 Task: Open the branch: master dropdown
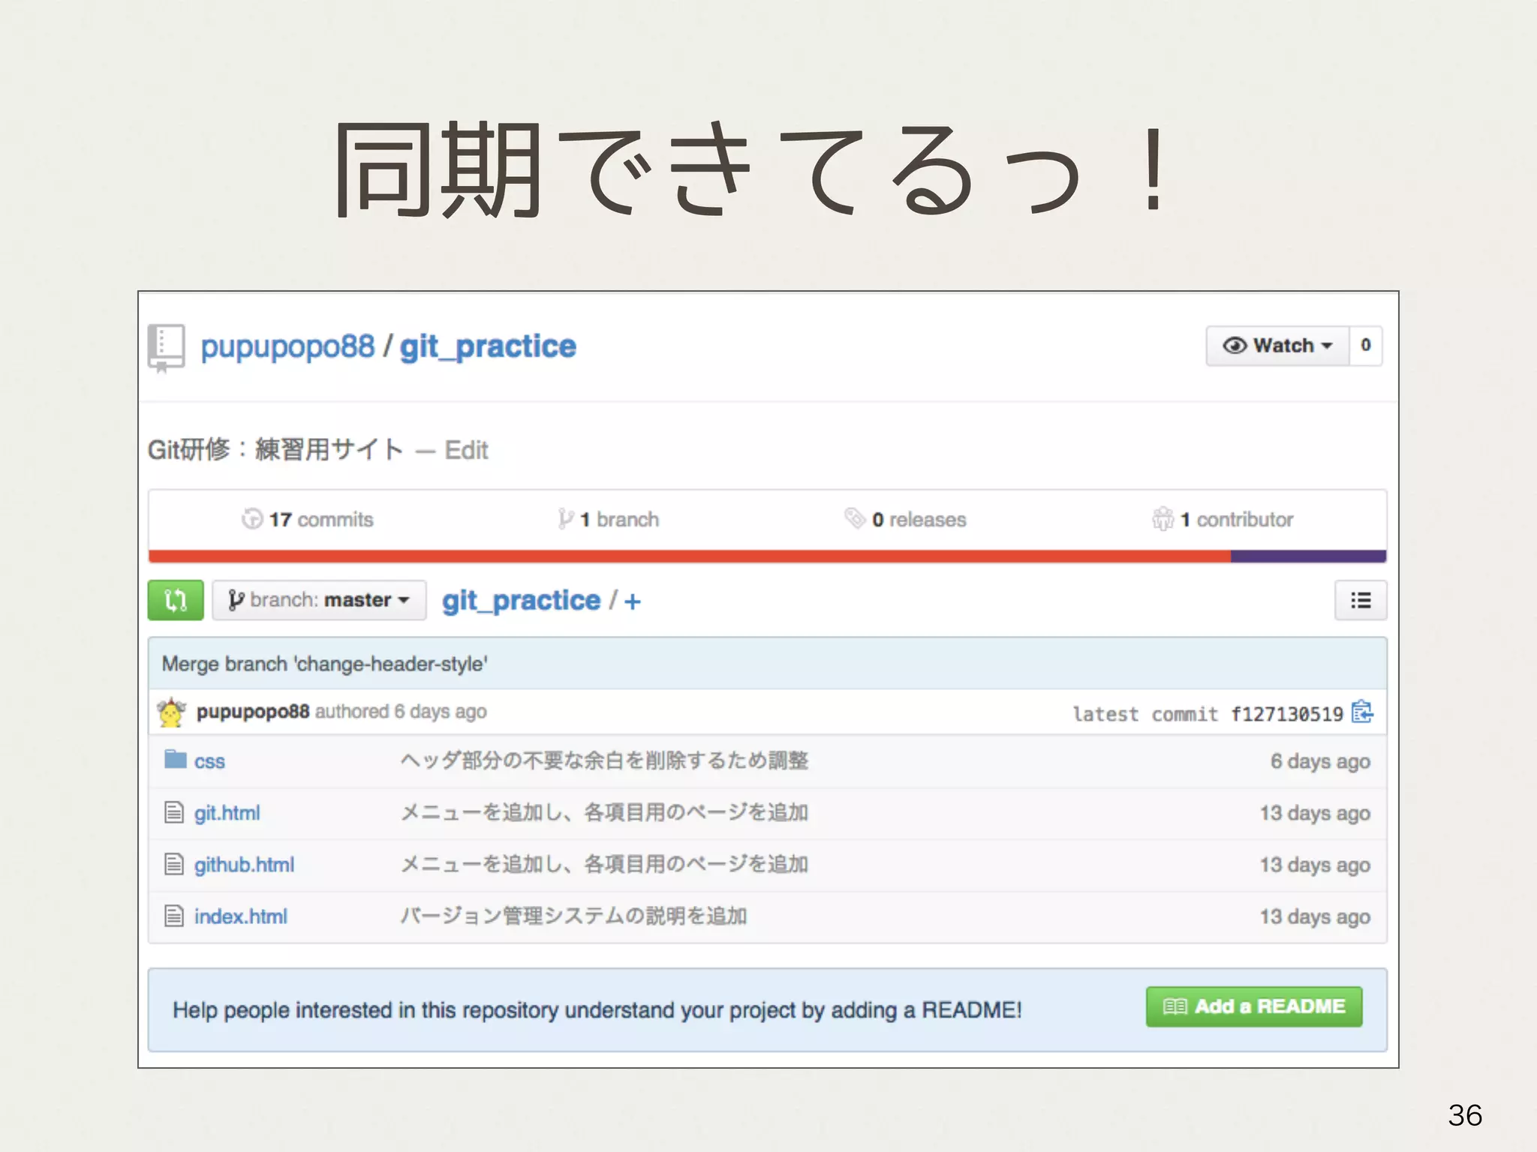(319, 600)
